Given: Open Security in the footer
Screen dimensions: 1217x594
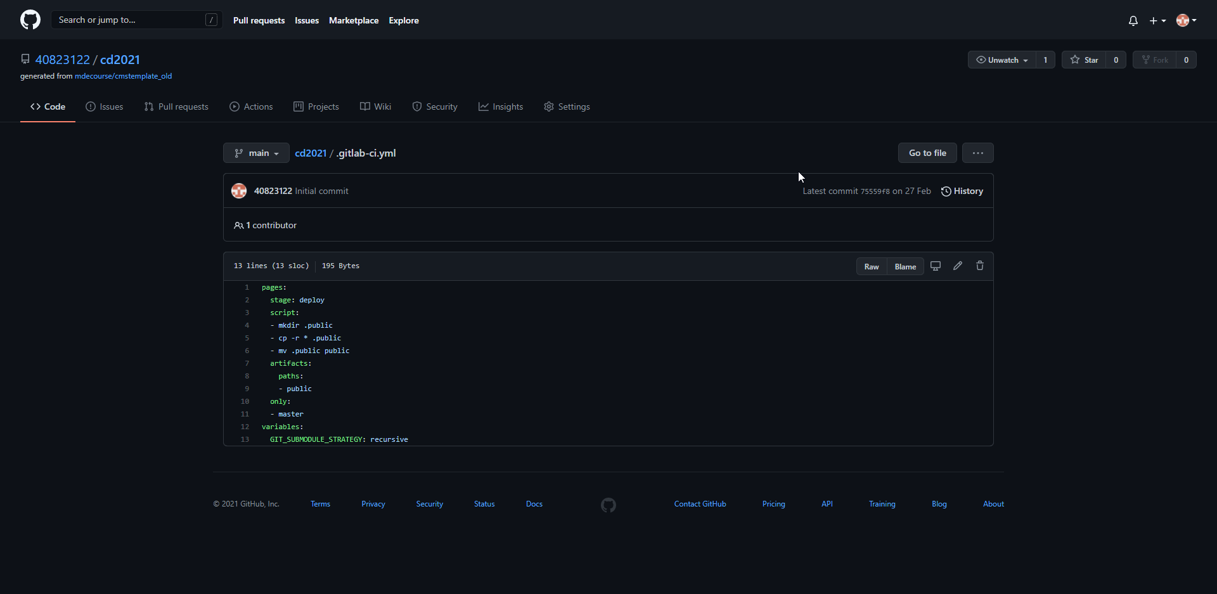Looking at the screenshot, I should click(430, 504).
